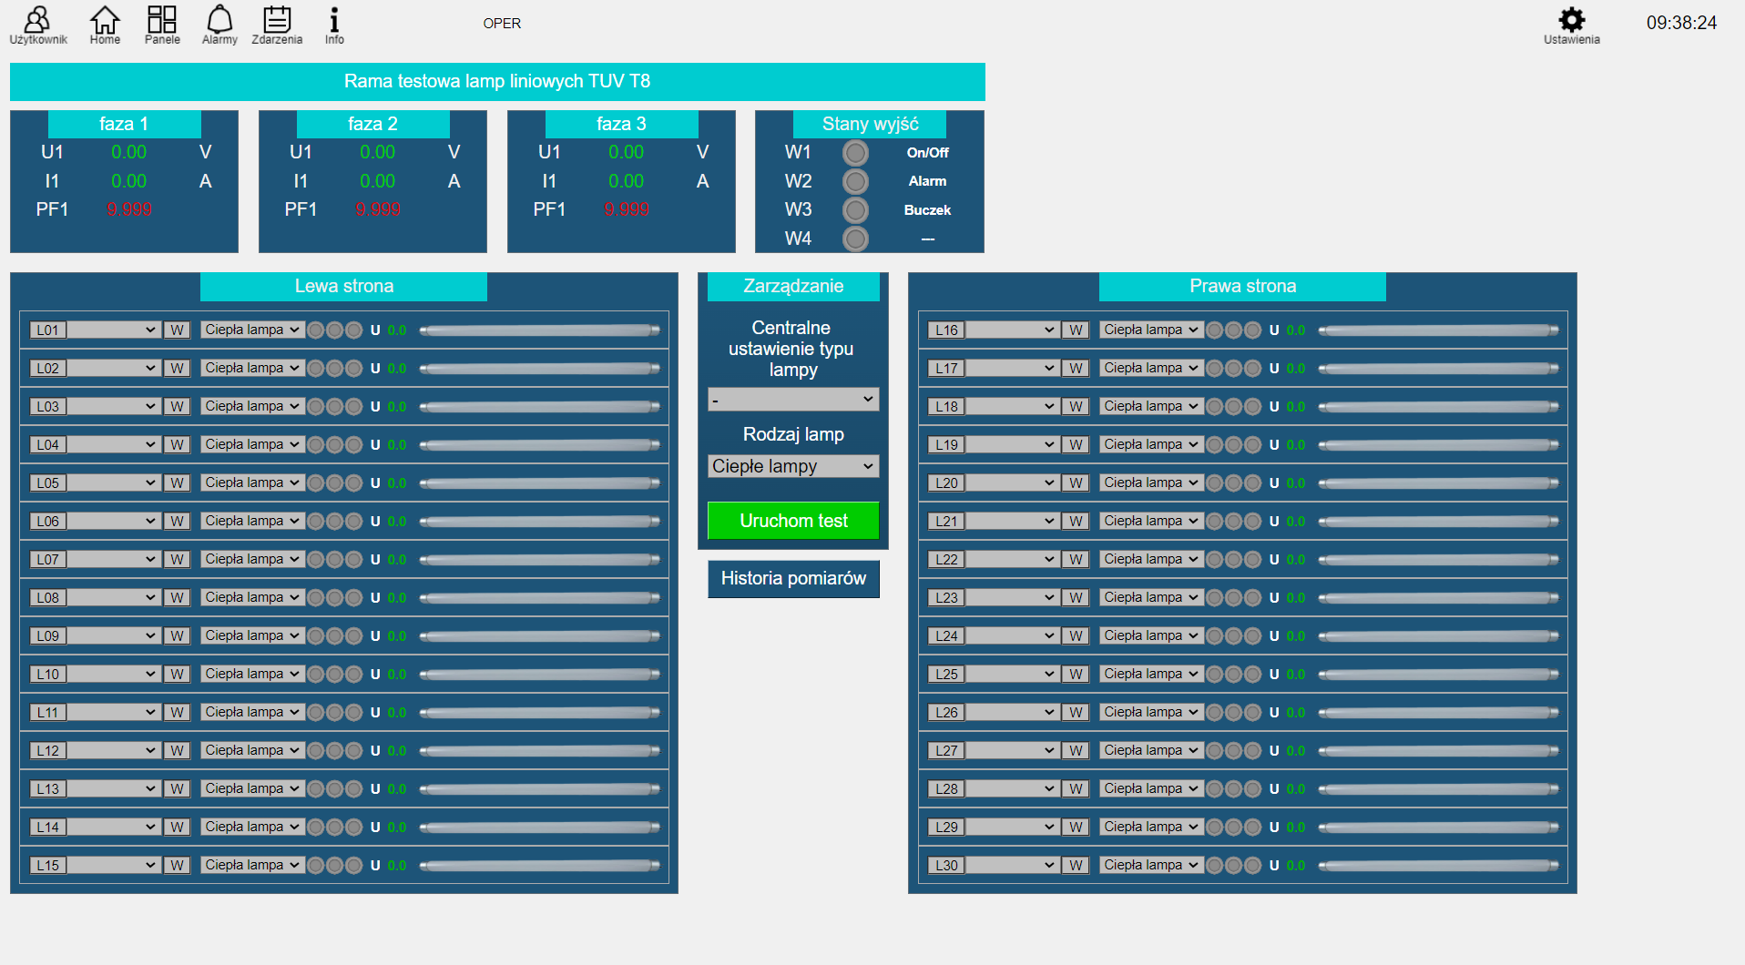Open Ustawienia gear settings
This screenshot has width=1745, height=965.
tap(1571, 24)
